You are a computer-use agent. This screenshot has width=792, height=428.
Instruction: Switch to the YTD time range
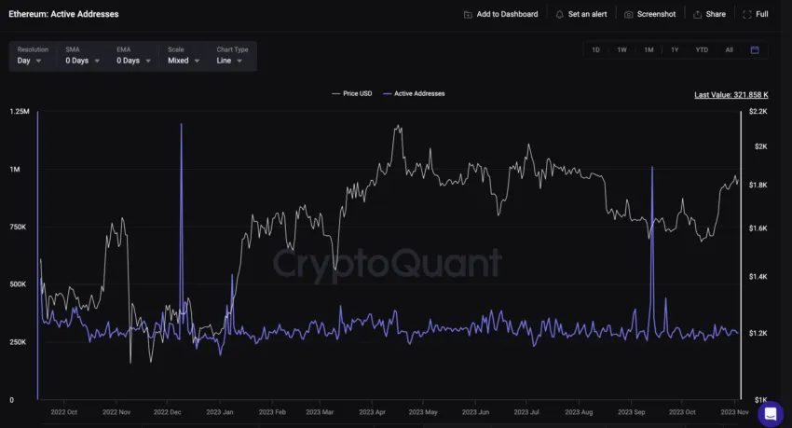click(x=702, y=50)
